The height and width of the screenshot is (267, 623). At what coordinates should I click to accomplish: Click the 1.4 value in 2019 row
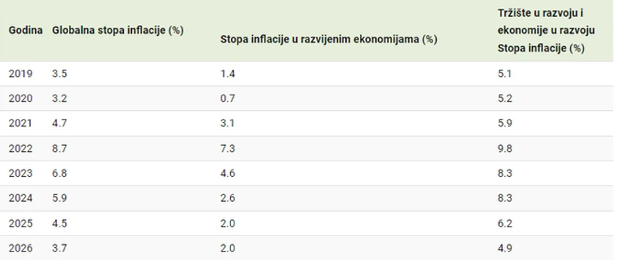click(228, 73)
